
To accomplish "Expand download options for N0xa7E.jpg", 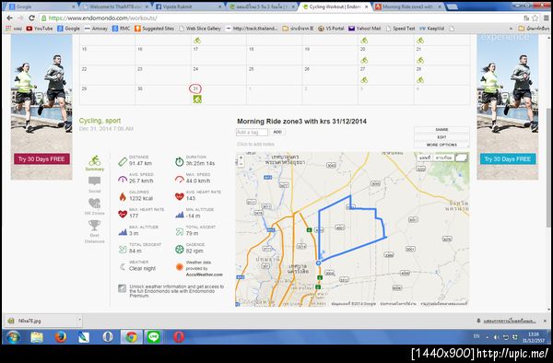I will tap(79, 321).
